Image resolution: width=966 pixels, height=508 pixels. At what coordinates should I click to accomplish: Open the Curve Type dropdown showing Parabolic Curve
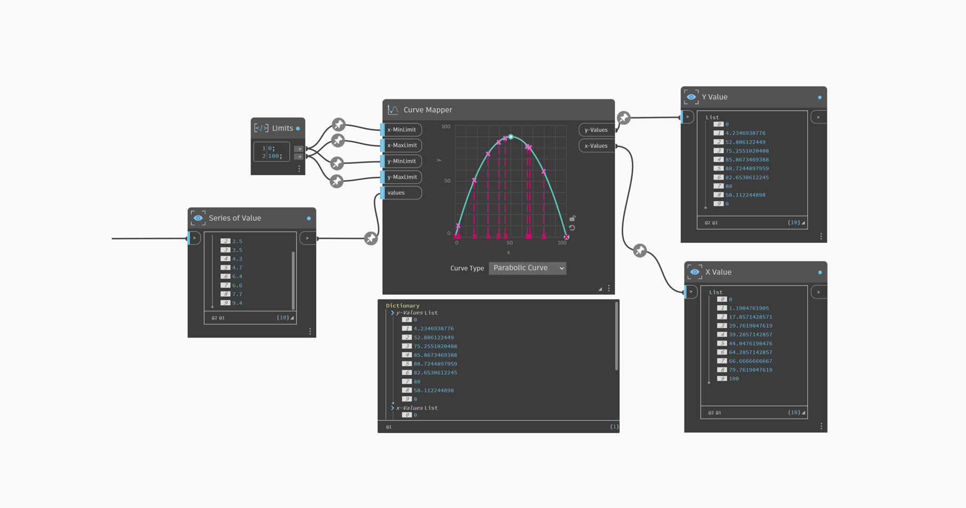tap(527, 268)
